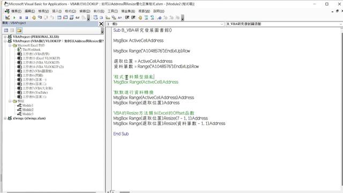
Task: Open the B_VBA procedure dropdown
Action: (x=341, y=24)
